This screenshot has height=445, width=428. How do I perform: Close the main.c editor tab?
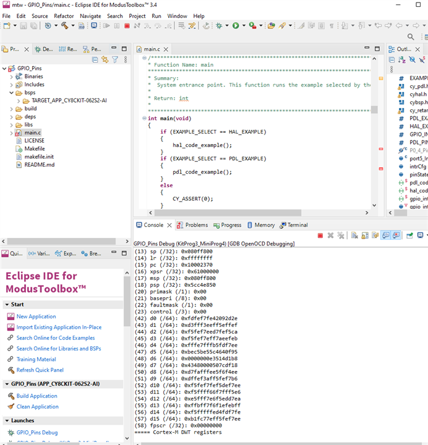click(x=166, y=49)
